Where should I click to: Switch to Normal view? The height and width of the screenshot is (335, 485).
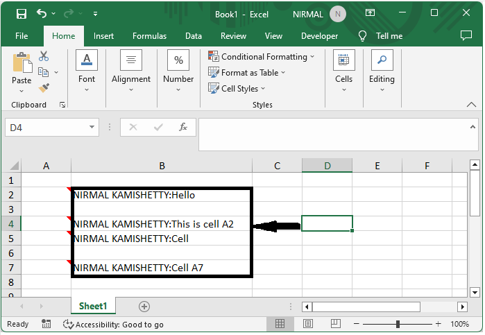pyautogui.click(x=280, y=324)
